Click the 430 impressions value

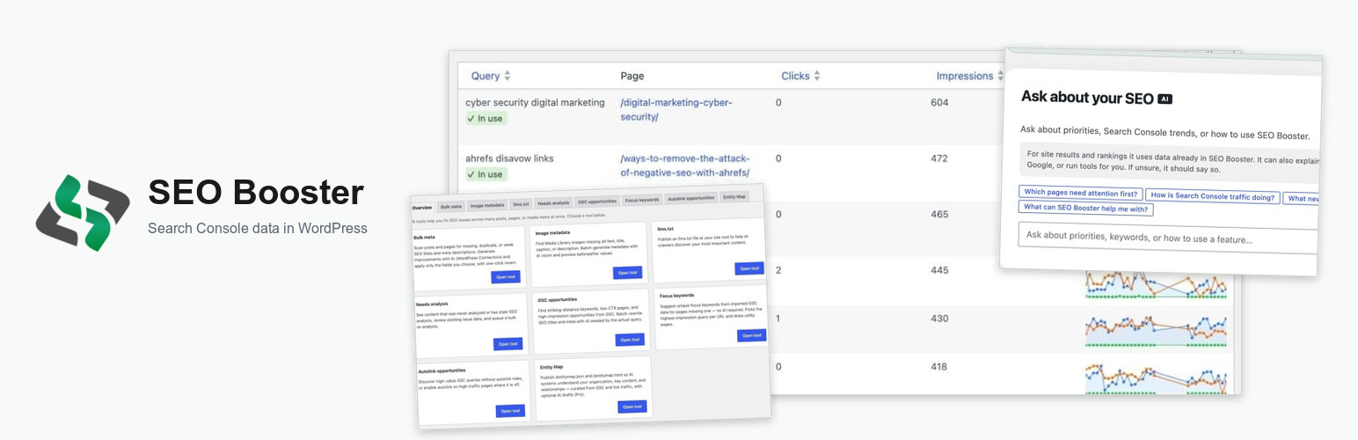click(939, 318)
